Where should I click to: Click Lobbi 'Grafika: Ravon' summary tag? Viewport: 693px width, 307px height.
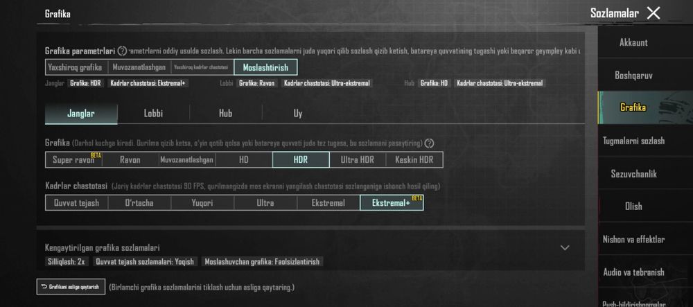point(257,83)
